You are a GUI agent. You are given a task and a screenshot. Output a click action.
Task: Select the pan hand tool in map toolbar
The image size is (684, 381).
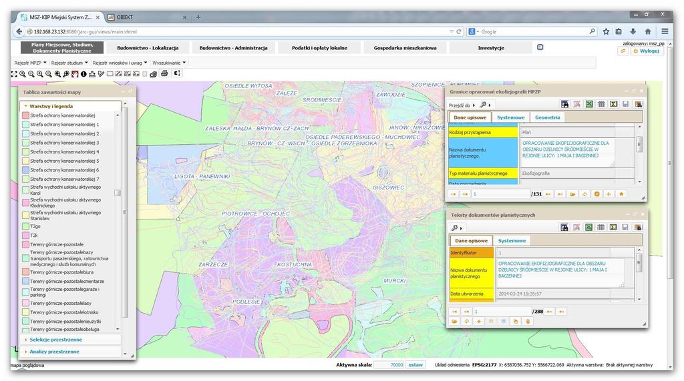click(75, 73)
